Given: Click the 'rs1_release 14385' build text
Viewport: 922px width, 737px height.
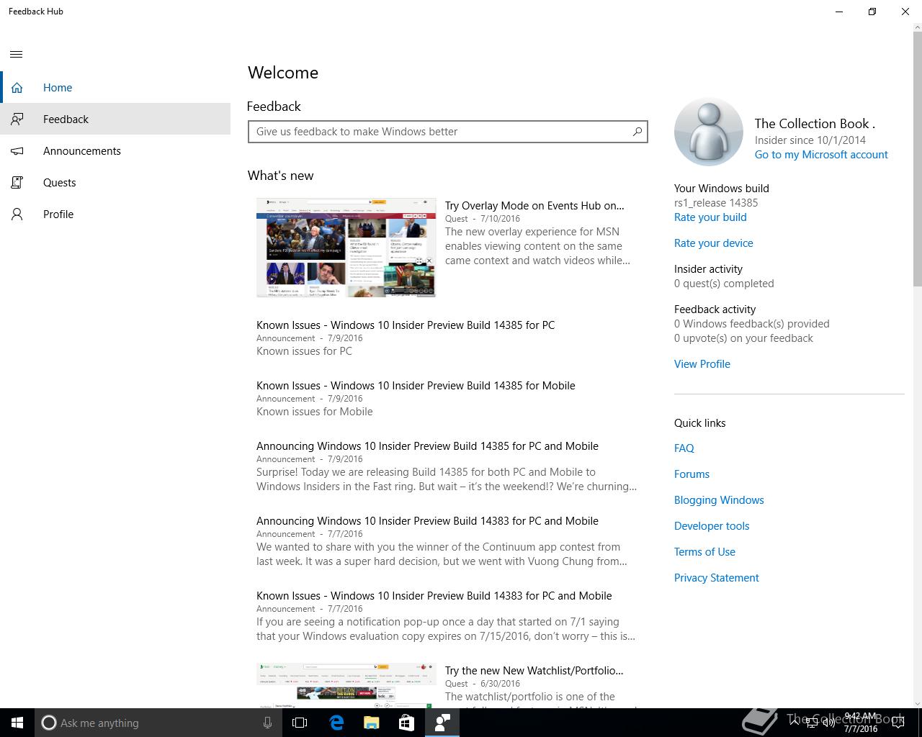Looking at the screenshot, I should point(716,203).
